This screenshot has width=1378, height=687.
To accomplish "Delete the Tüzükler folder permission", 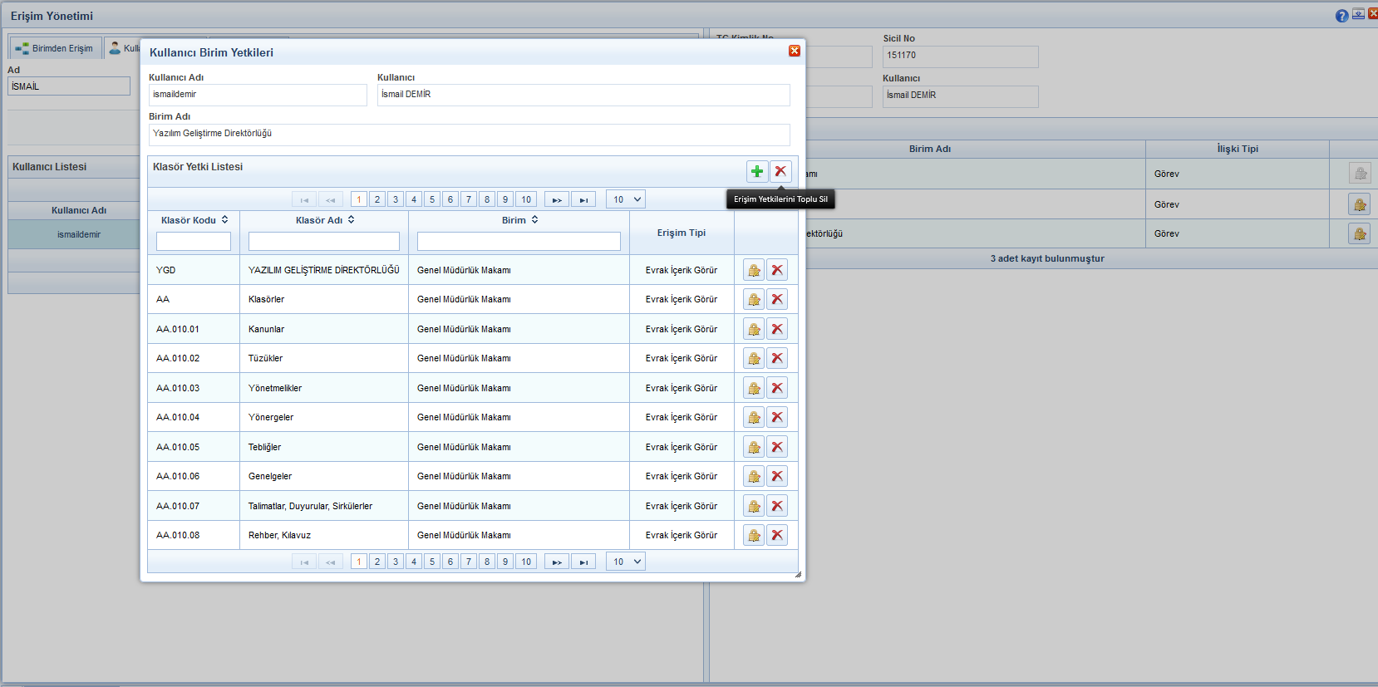I will click(777, 358).
